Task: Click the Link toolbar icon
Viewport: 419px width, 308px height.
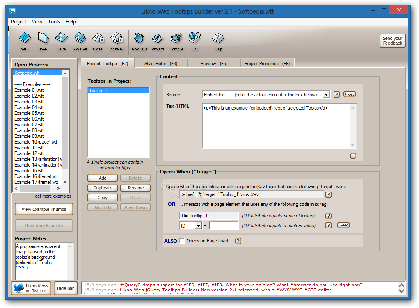Action: tap(195, 41)
